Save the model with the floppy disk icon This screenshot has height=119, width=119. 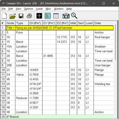pyautogui.click(x=21, y=16)
